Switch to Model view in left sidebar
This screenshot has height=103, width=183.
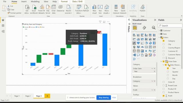click(x=3, y=31)
